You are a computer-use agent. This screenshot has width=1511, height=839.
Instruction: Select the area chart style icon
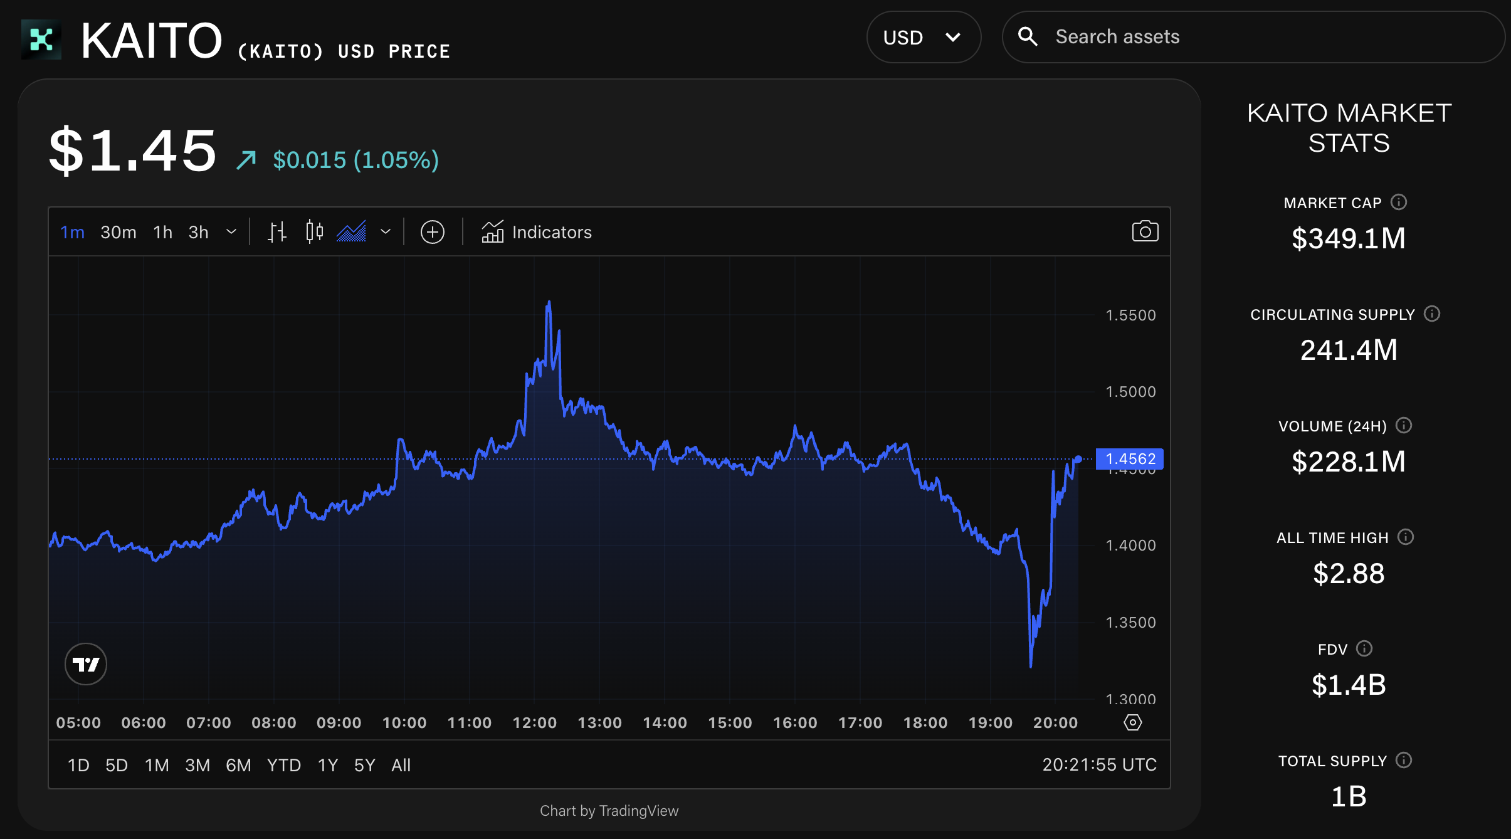(x=351, y=232)
